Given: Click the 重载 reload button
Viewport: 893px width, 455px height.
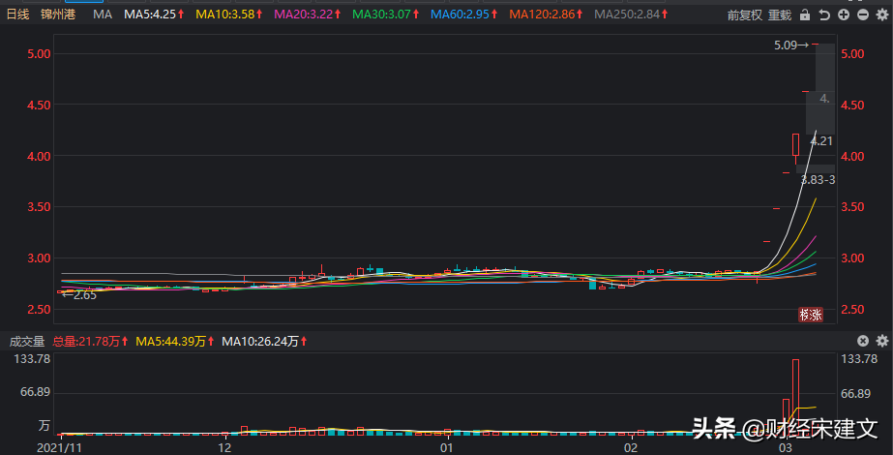Looking at the screenshot, I should pyautogui.click(x=780, y=15).
